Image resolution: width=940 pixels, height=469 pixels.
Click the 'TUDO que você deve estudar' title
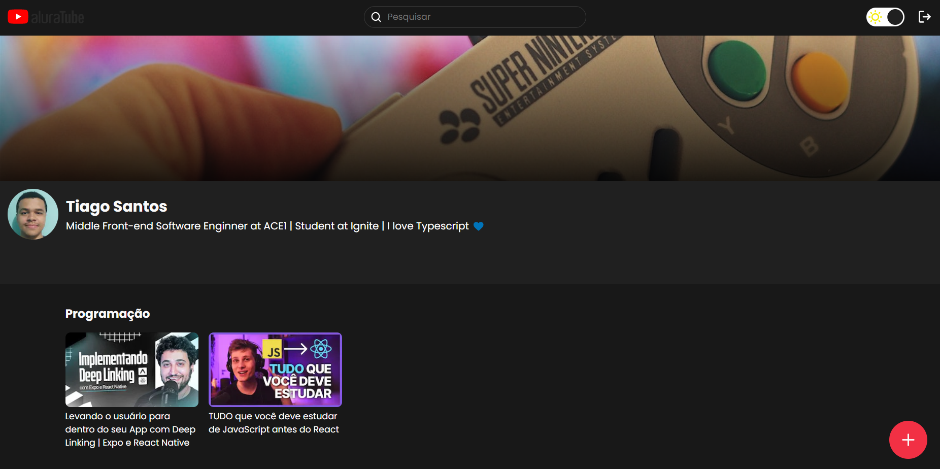[x=274, y=423]
